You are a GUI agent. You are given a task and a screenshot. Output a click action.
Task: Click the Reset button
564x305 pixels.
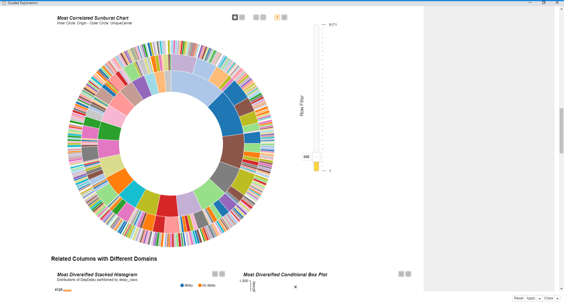[518, 298]
